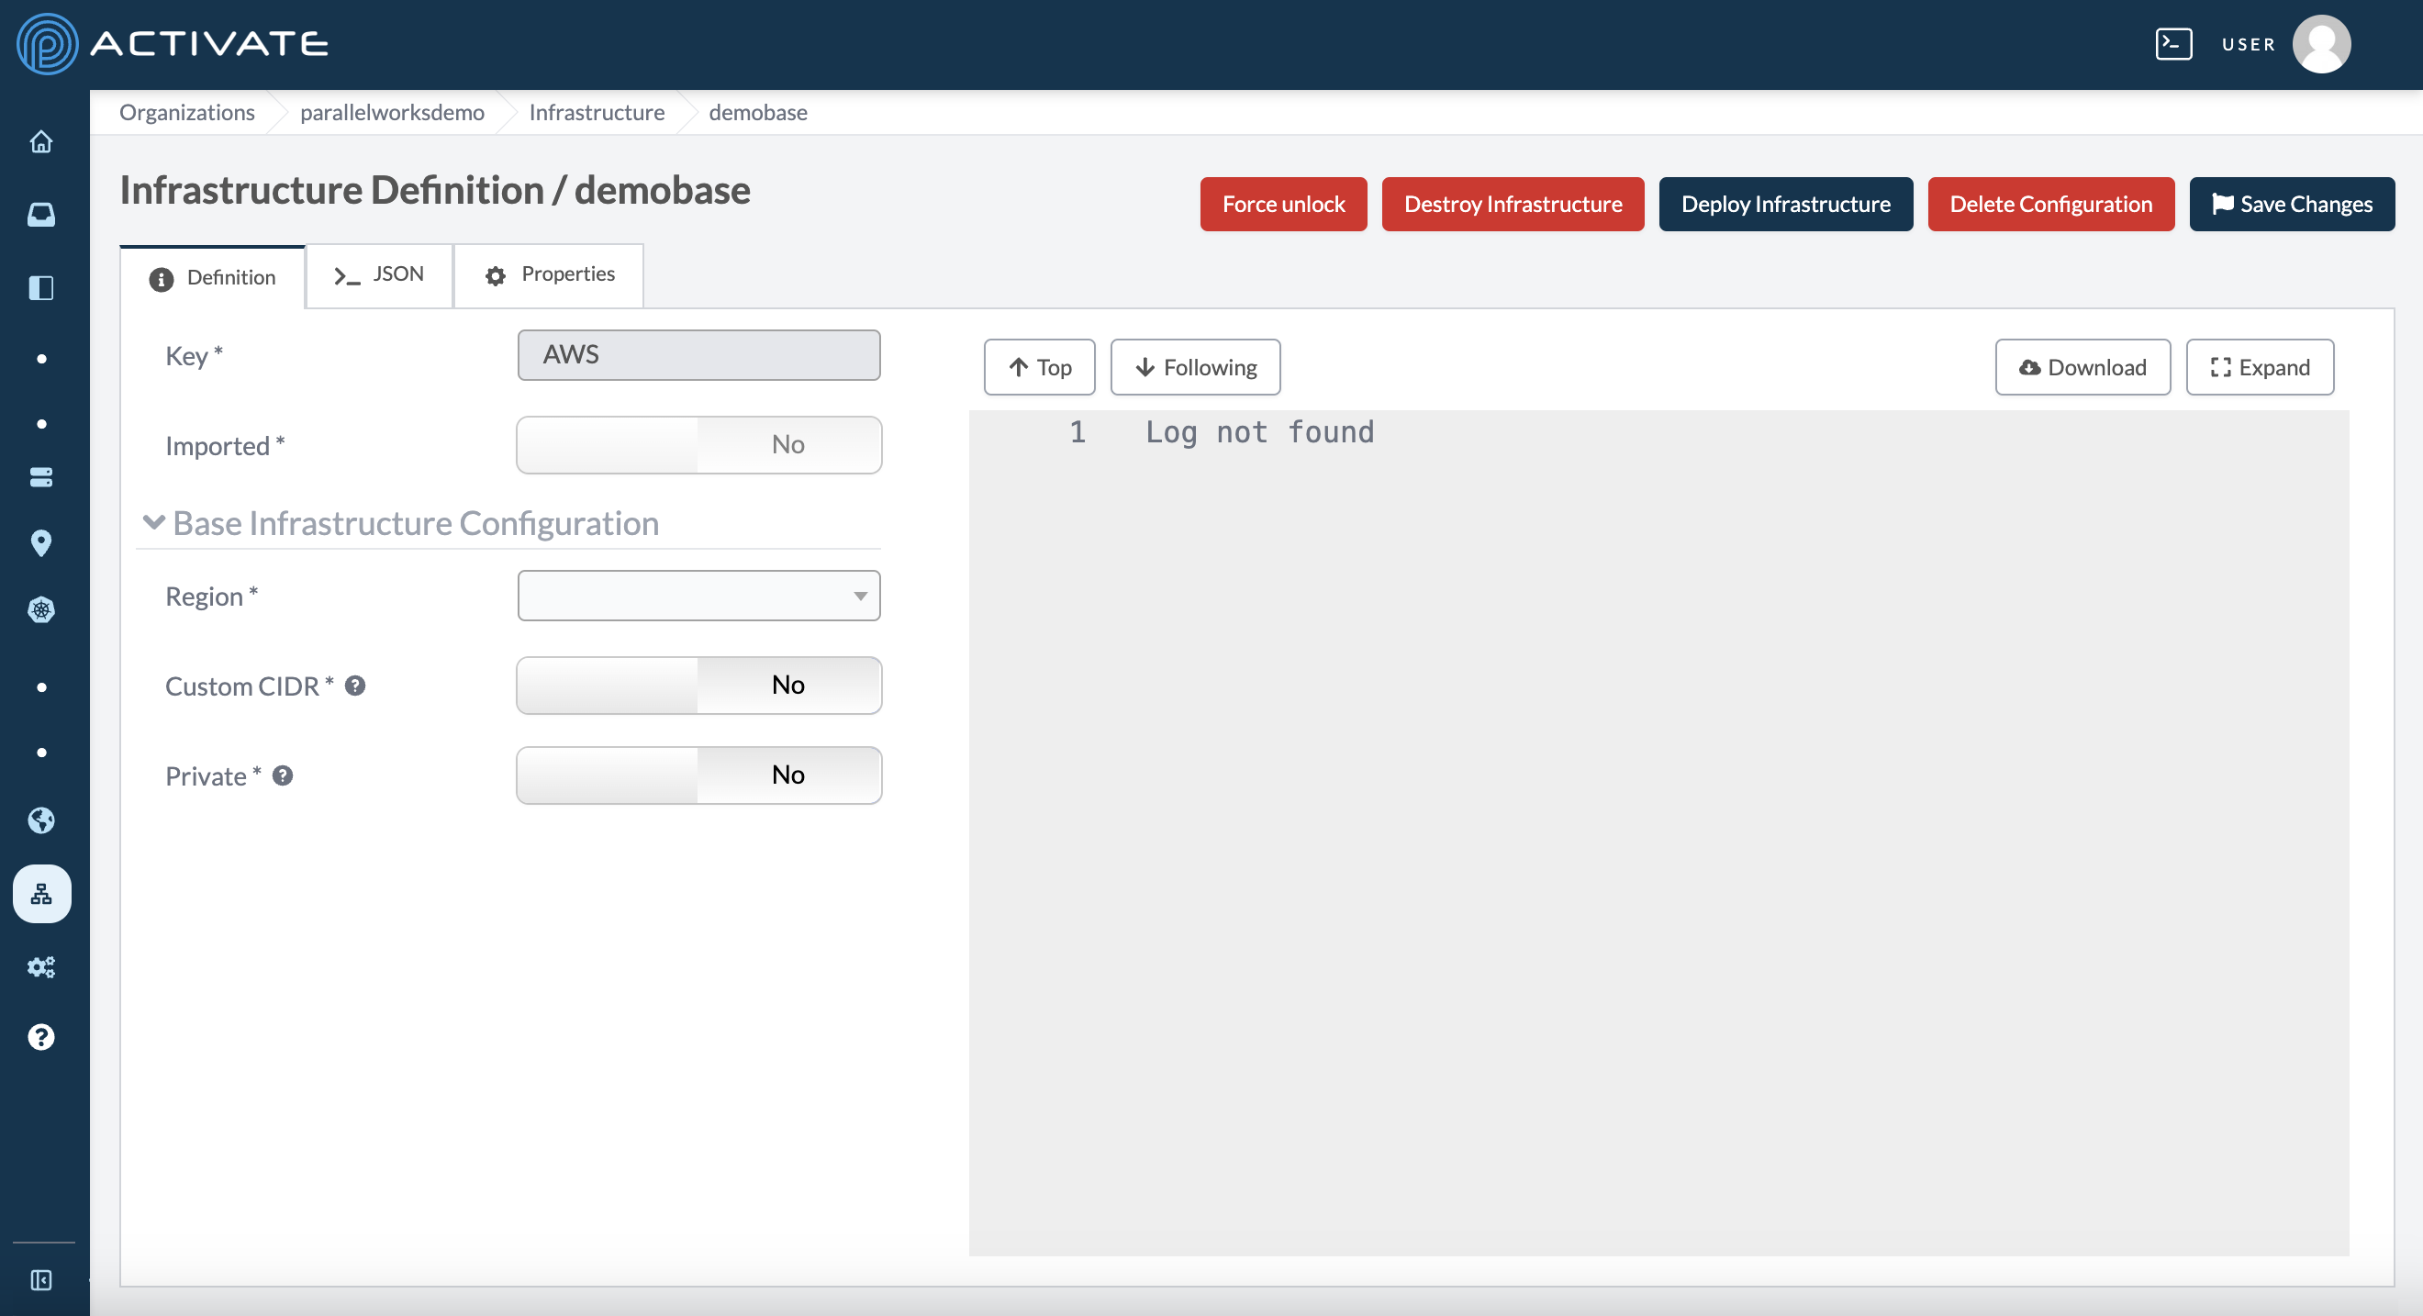The height and width of the screenshot is (1316, 2423).
Task: Toggle the Private switch to Yes
Action: click(x=608, y=775)
